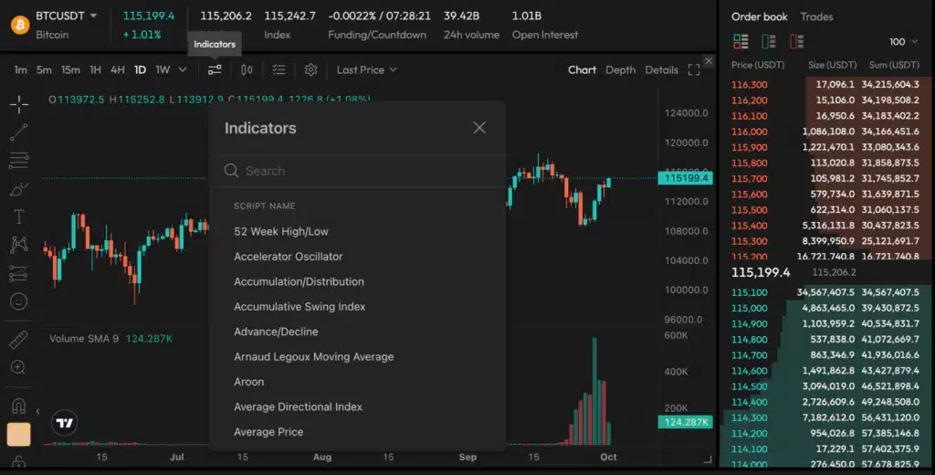935x475 pixels.
Task: Toggle fullscreen chart mode icon
Action: 694,69
